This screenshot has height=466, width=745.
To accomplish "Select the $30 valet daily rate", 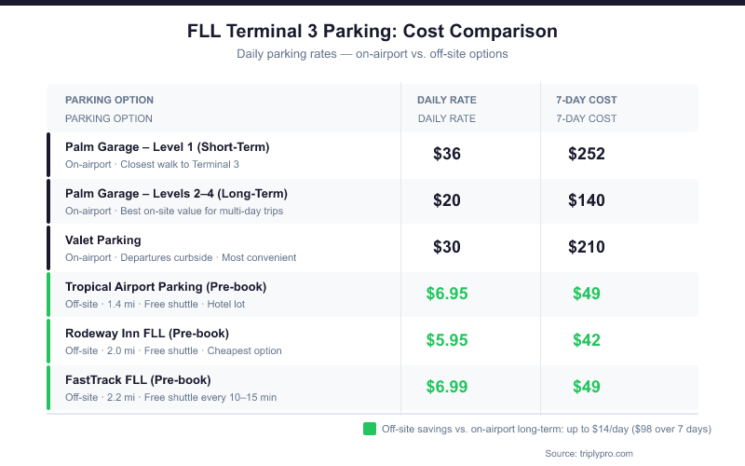I will [447, 247].
